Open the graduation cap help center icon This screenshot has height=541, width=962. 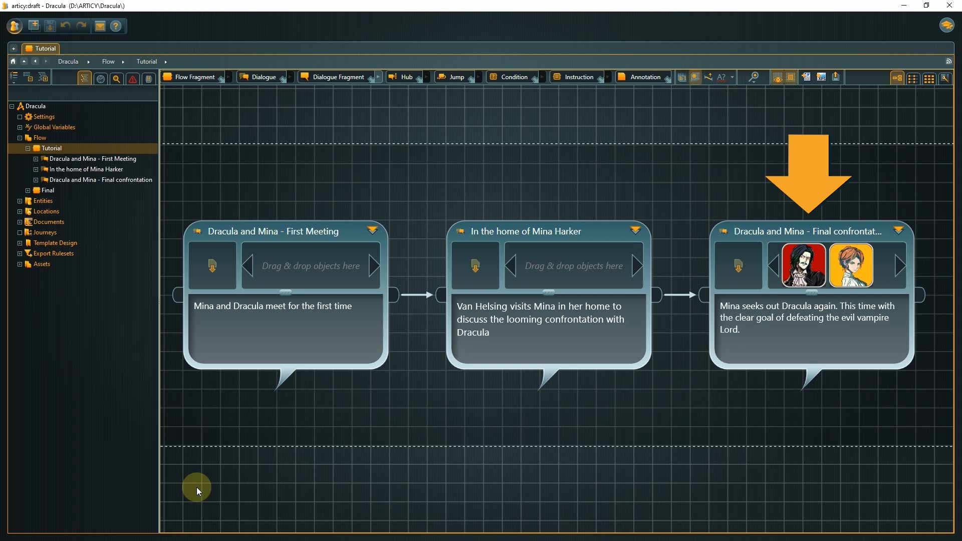(x=946, y=25)
